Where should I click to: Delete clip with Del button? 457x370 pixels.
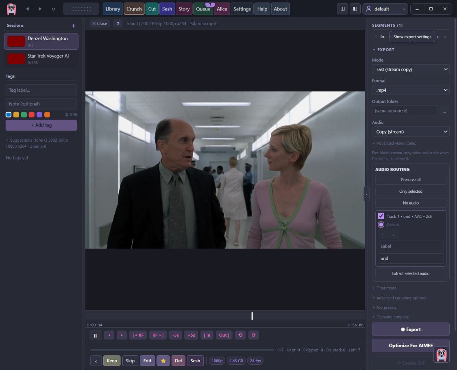(x=178, y=361)
